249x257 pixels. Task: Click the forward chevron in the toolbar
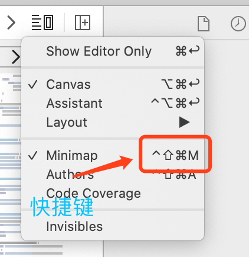11,23
